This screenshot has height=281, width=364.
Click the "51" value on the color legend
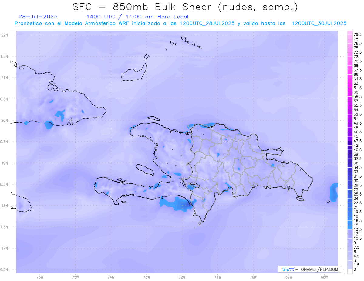coord(356,119)
